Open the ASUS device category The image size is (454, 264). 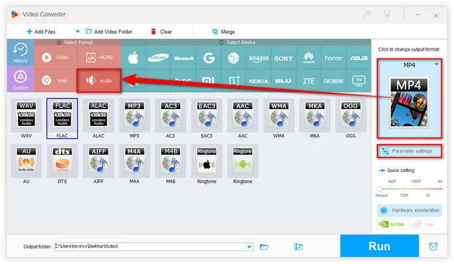point(359,58)
